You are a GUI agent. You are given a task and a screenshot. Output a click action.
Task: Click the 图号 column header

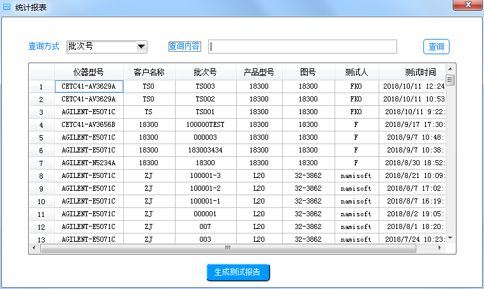(308, 72)
